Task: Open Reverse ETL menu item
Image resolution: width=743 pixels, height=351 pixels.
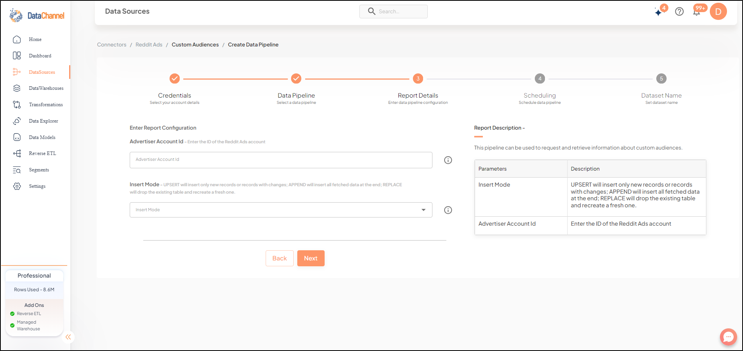Action: coord(43,153)
